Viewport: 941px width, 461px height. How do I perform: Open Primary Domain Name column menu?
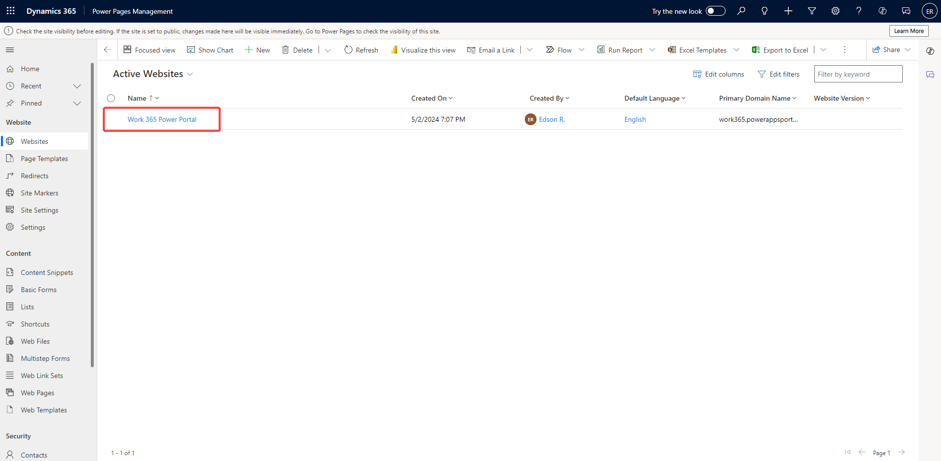click(x=794, y=98)
